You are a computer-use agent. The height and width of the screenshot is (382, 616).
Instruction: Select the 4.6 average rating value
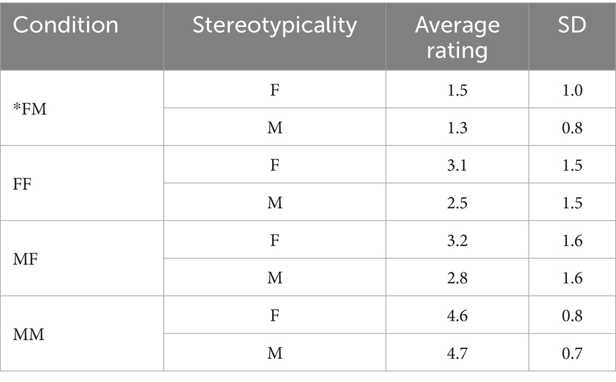click(x=457, y=316)
